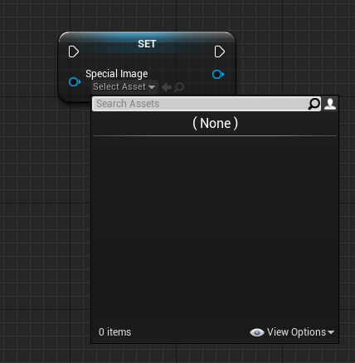The width and height of the screenshot is (355, 363).
Task: Click the empty asset list area
Action: click(x=215, y=230)
